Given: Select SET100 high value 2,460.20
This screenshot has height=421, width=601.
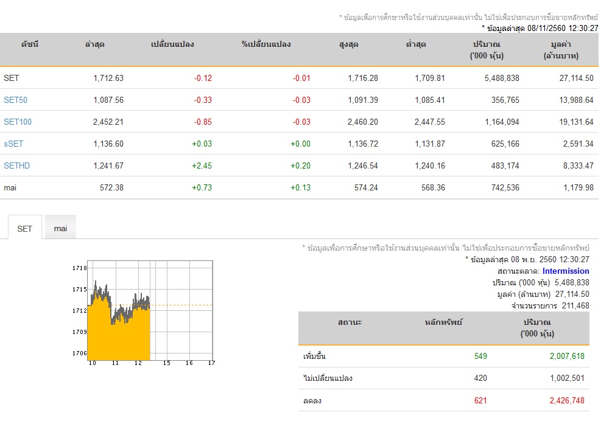Looking at the screenshot, I should (362, 122).
